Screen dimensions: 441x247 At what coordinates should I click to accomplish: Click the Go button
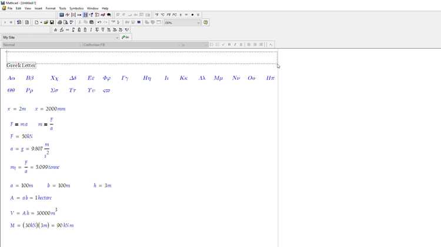click(x=125, y=37)
